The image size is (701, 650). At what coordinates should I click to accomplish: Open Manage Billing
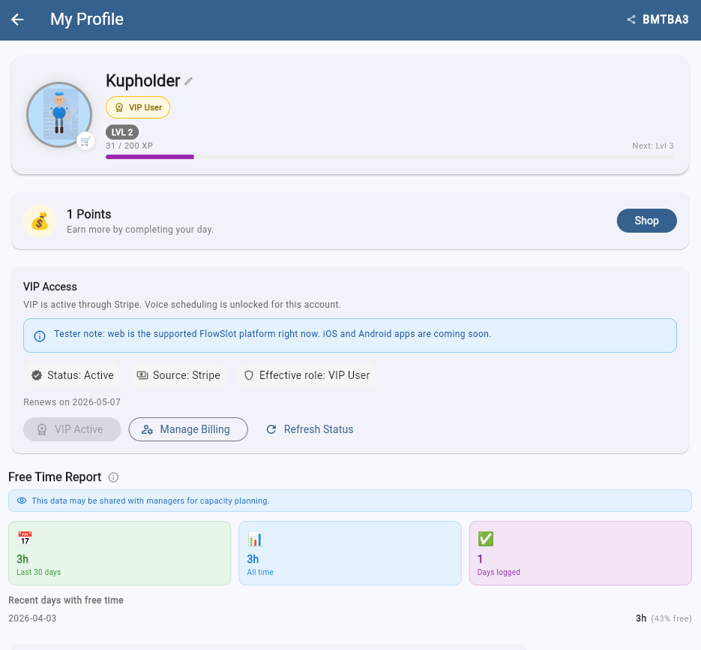pos(188,429)
